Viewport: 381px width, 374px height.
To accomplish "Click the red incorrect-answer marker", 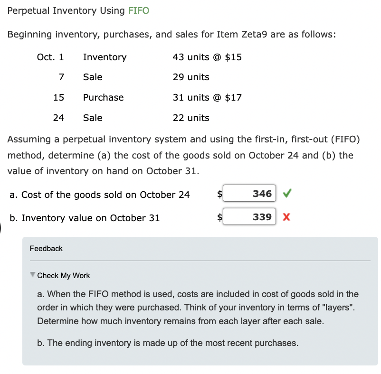I will click(x=286, y=217).
